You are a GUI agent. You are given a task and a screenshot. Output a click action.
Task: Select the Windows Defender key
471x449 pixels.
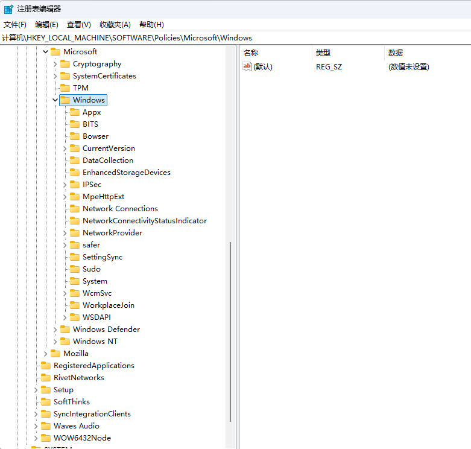pyautogui.click(x=106, y=330)
